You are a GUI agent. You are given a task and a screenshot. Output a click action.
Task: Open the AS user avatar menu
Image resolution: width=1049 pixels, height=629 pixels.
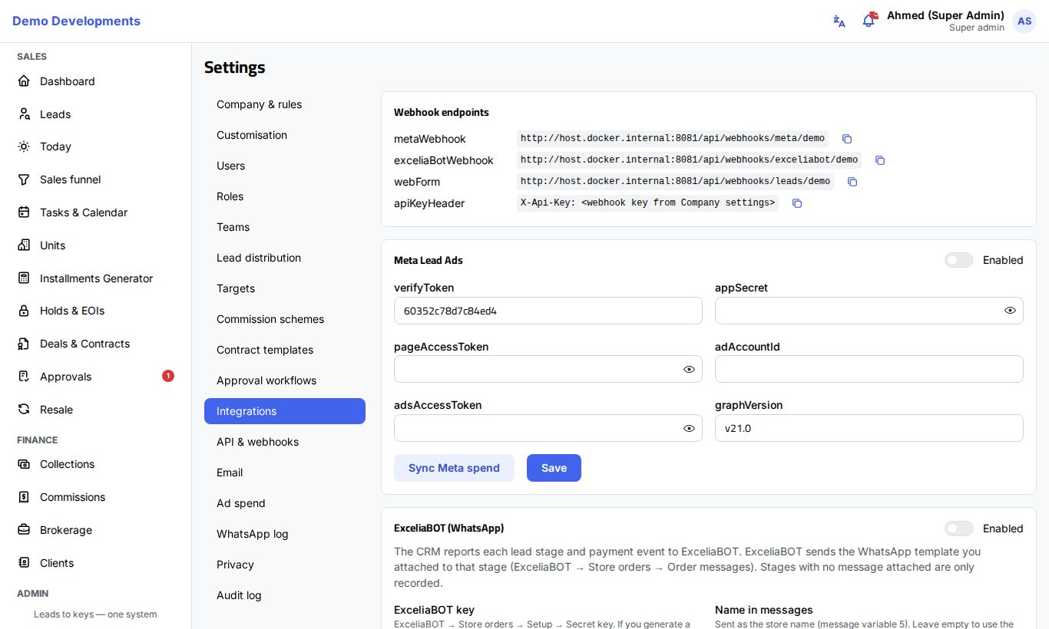1024,21
